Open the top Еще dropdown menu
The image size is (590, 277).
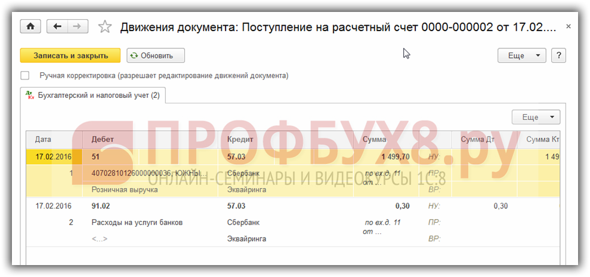pos(521,56)
